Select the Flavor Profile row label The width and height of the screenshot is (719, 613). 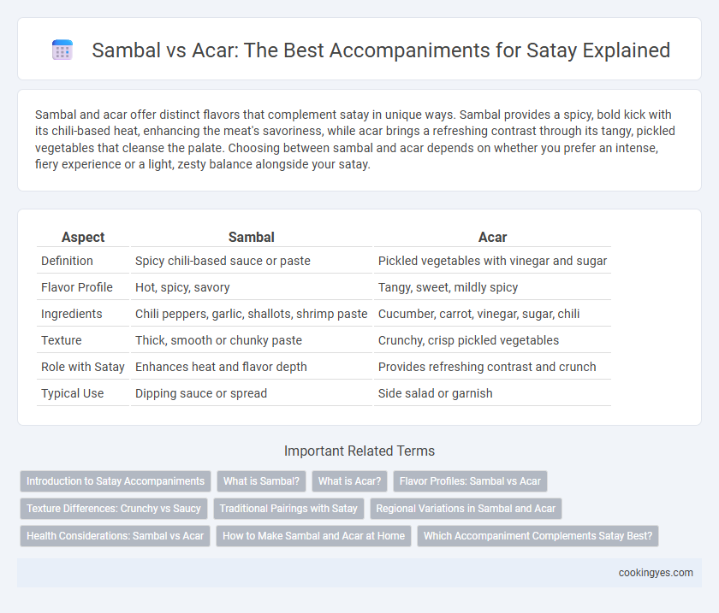[77, 287]
